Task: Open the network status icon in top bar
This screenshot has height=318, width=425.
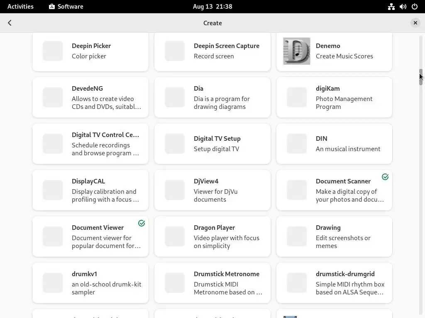Action: 391,7
